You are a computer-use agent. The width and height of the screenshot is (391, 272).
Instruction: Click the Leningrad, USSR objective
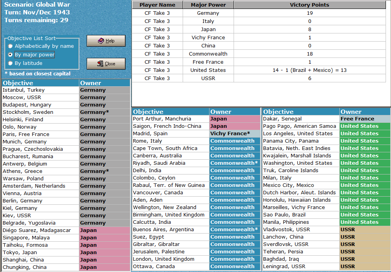(301, 267)
